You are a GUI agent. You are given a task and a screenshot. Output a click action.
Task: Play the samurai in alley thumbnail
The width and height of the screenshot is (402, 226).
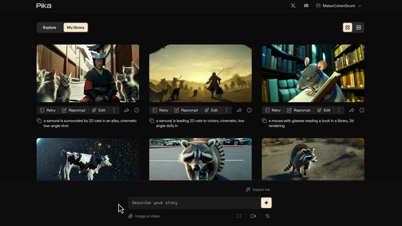point(88,73)
